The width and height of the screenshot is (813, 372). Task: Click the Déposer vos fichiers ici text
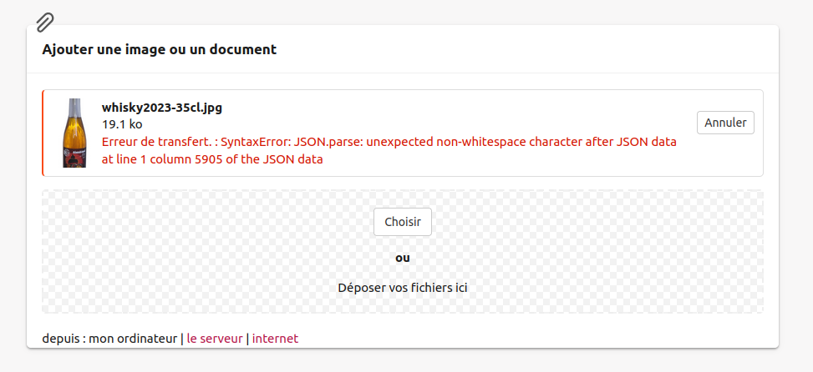pyautogui.click(x=403, y=288)
